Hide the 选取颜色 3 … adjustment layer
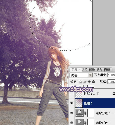This screenshot has height=125, width=115. click(x=72, y=113)
